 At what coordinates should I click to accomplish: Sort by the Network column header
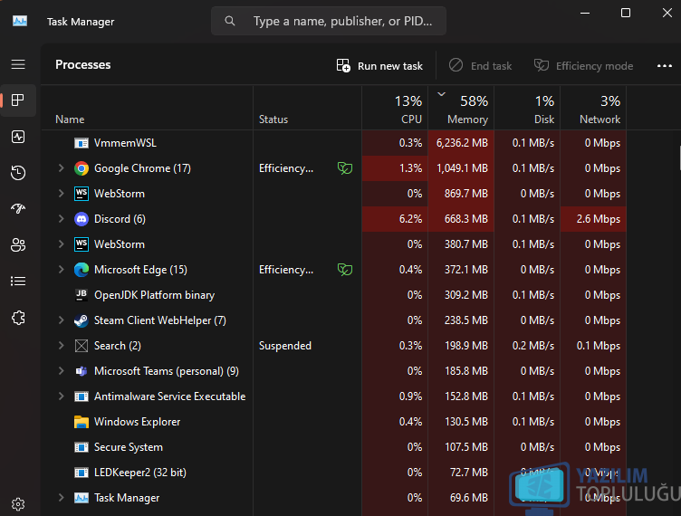point(593,109)
